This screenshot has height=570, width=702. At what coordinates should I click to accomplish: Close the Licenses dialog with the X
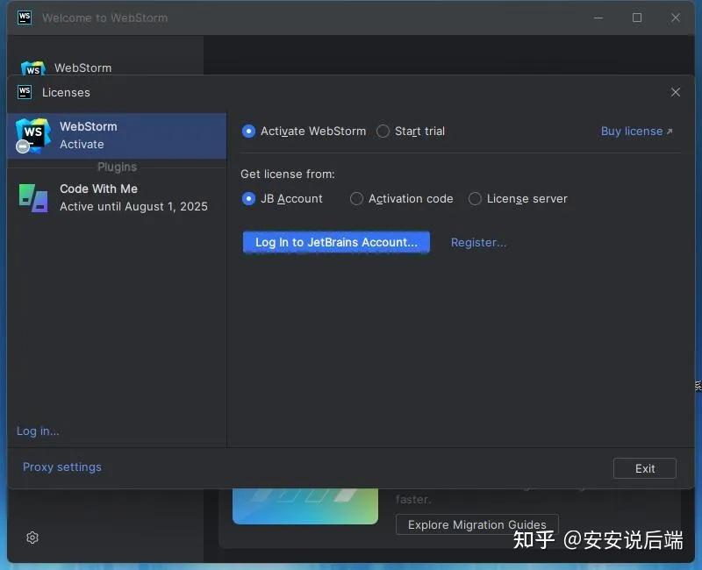coord(676,92)
